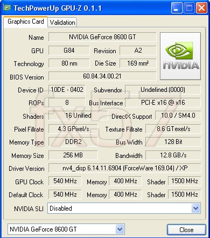Open the graphics card selector dropdown arrow

point(120,229)
